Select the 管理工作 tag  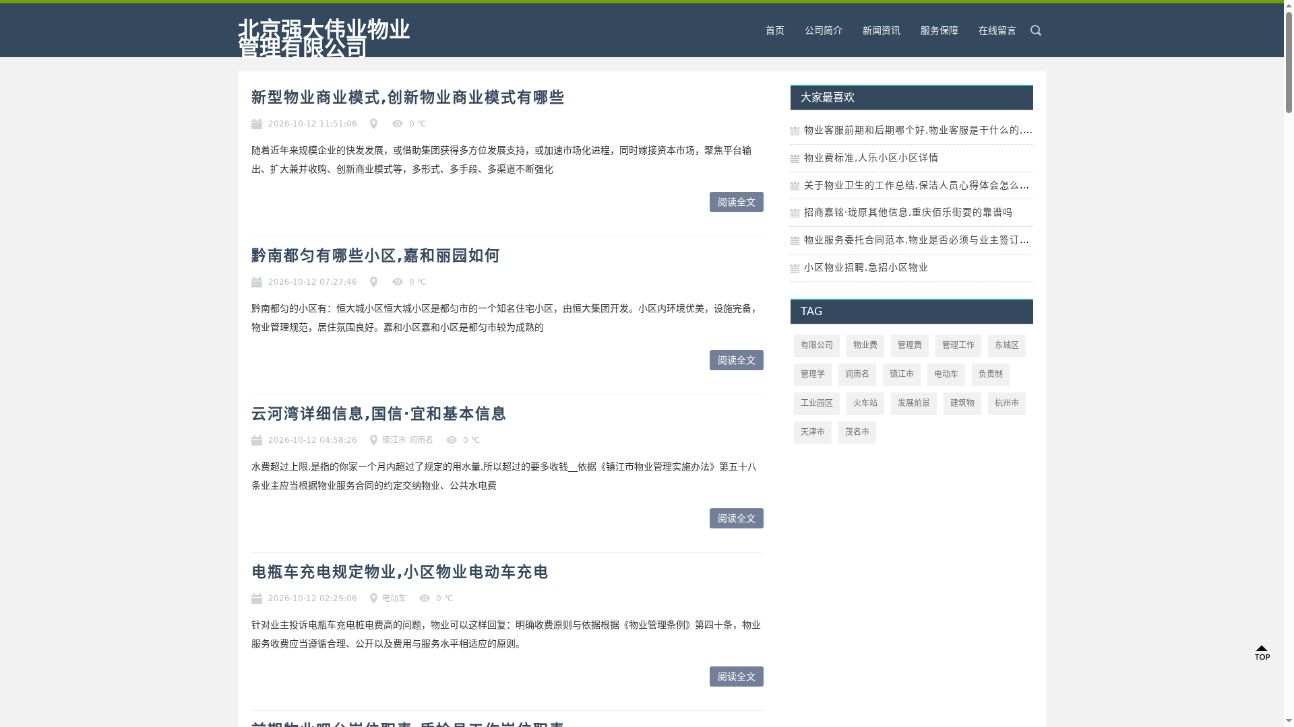tap(958, 345)
